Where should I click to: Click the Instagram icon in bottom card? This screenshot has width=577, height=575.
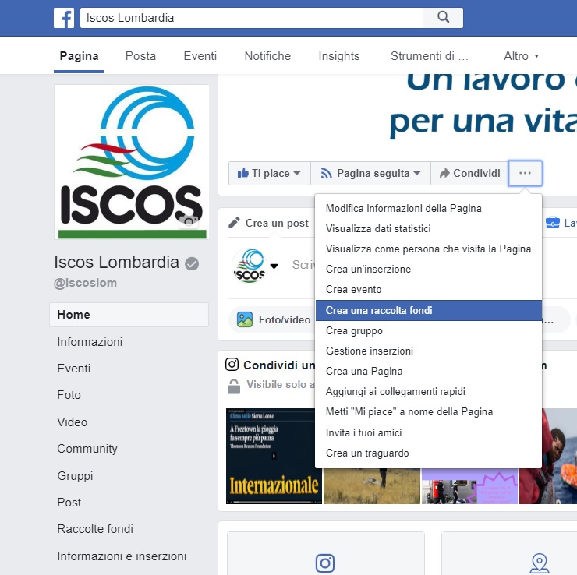[325, 563]
